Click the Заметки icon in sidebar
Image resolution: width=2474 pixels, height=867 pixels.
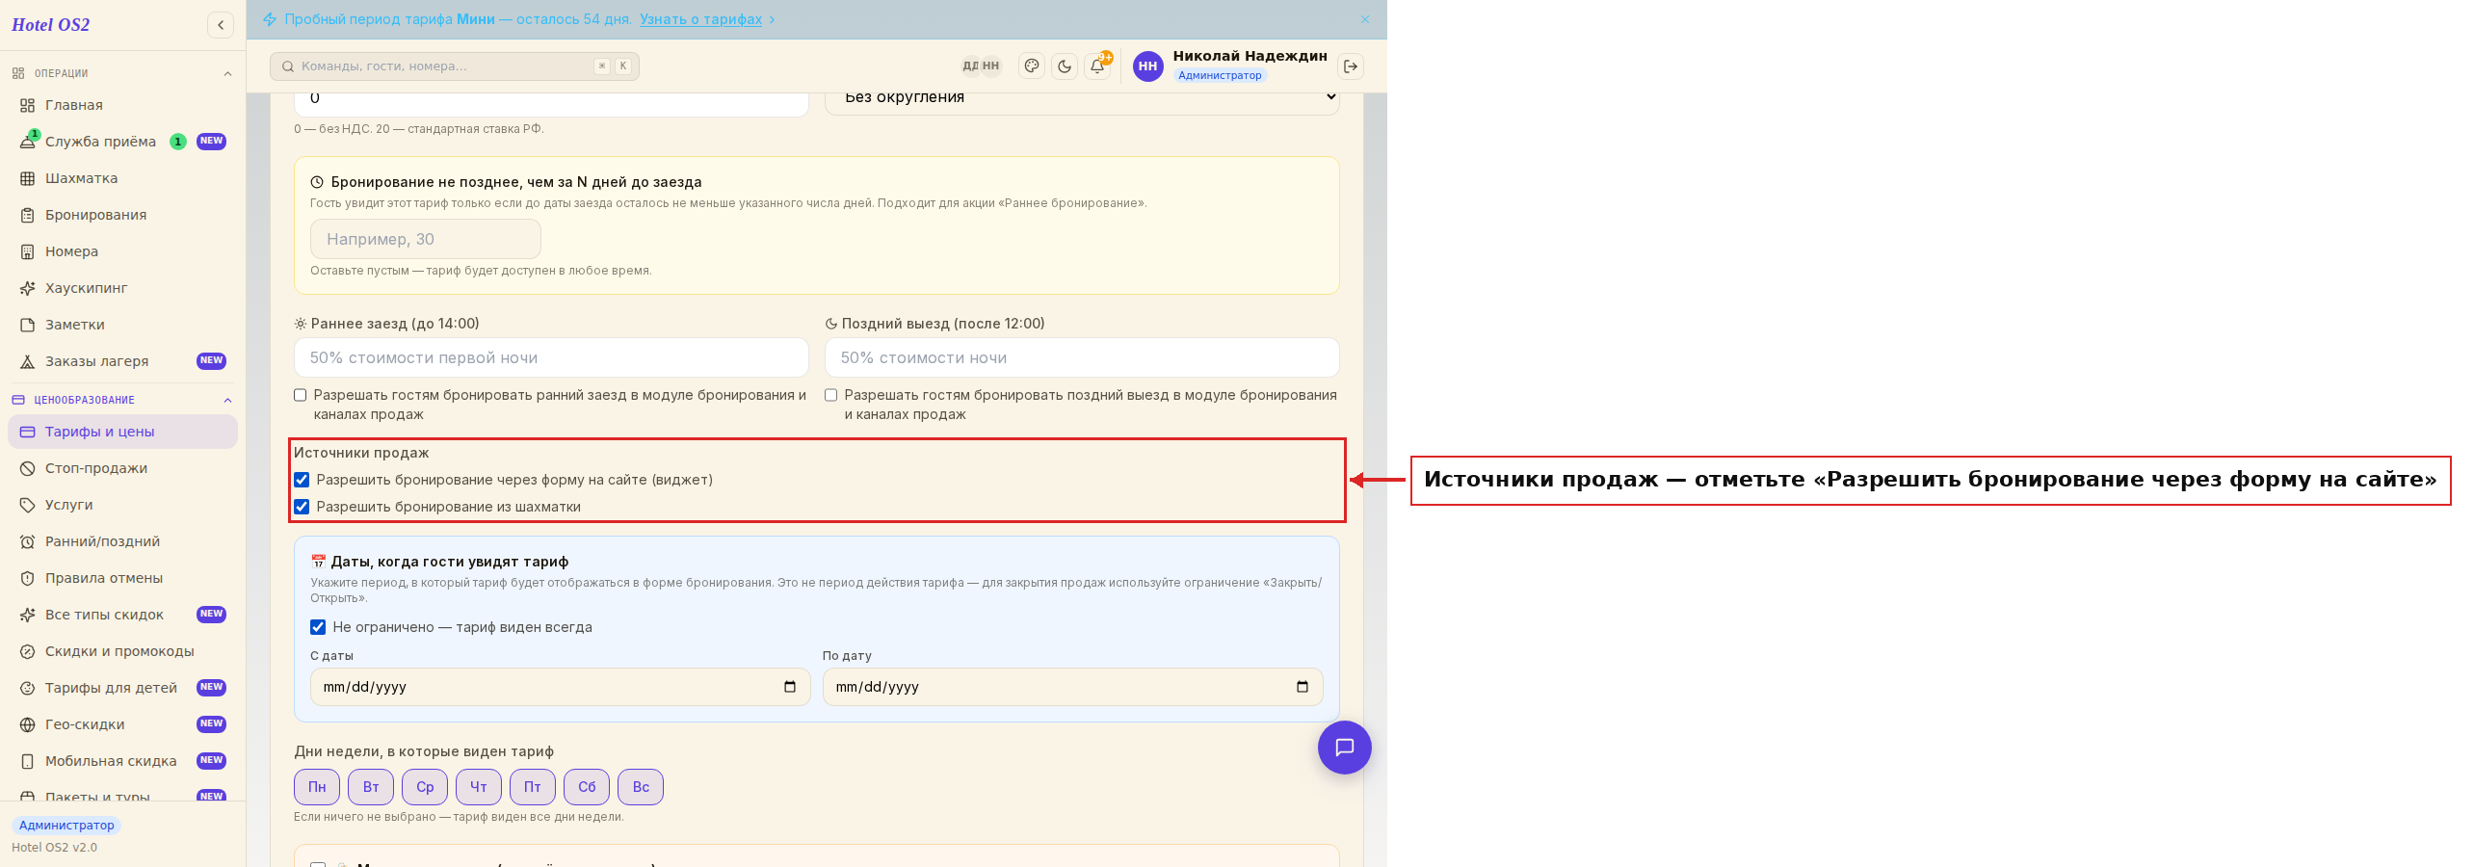[x=27, y=325]
